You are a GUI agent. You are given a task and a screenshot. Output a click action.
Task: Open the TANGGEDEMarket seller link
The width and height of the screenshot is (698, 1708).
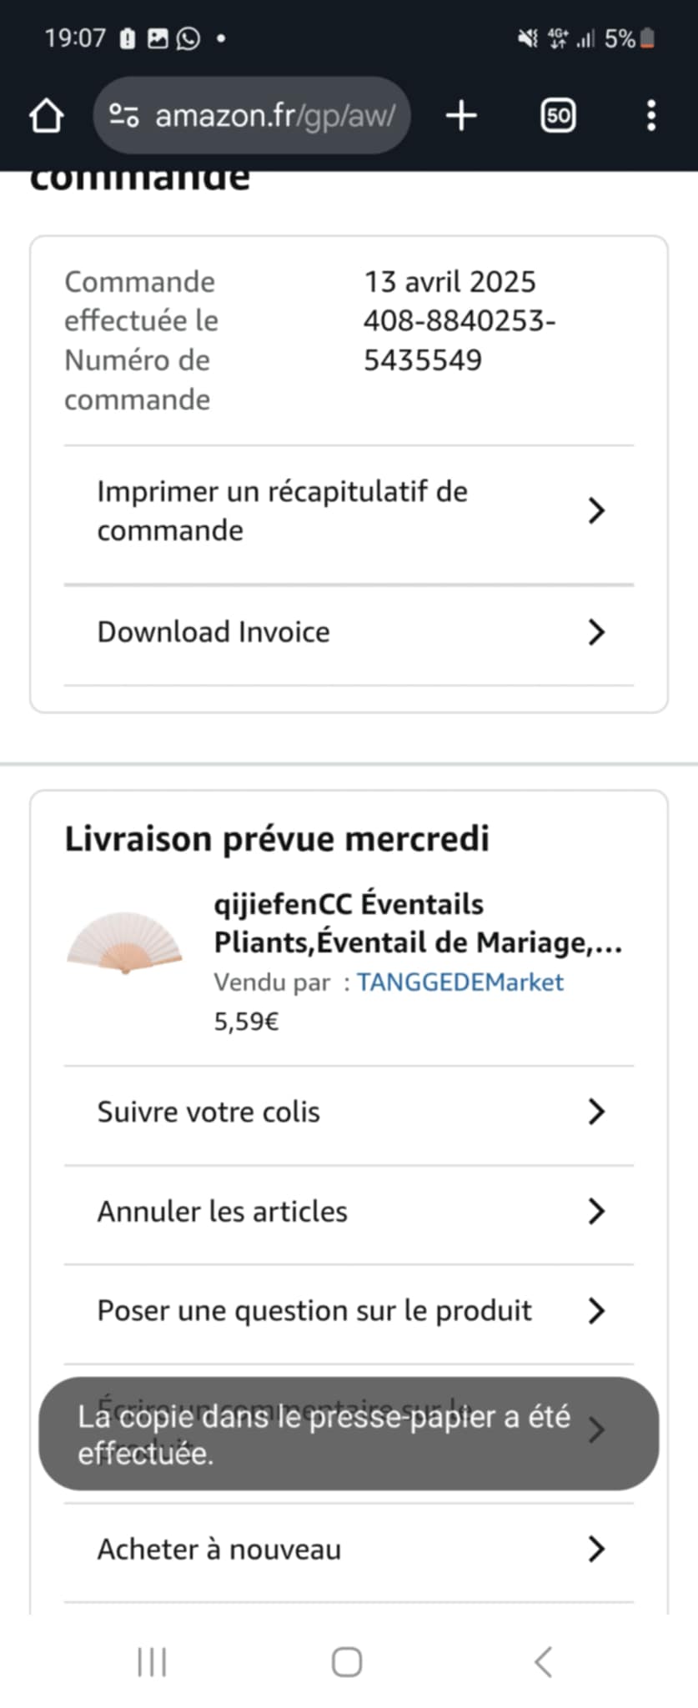(x=460, y=982)
